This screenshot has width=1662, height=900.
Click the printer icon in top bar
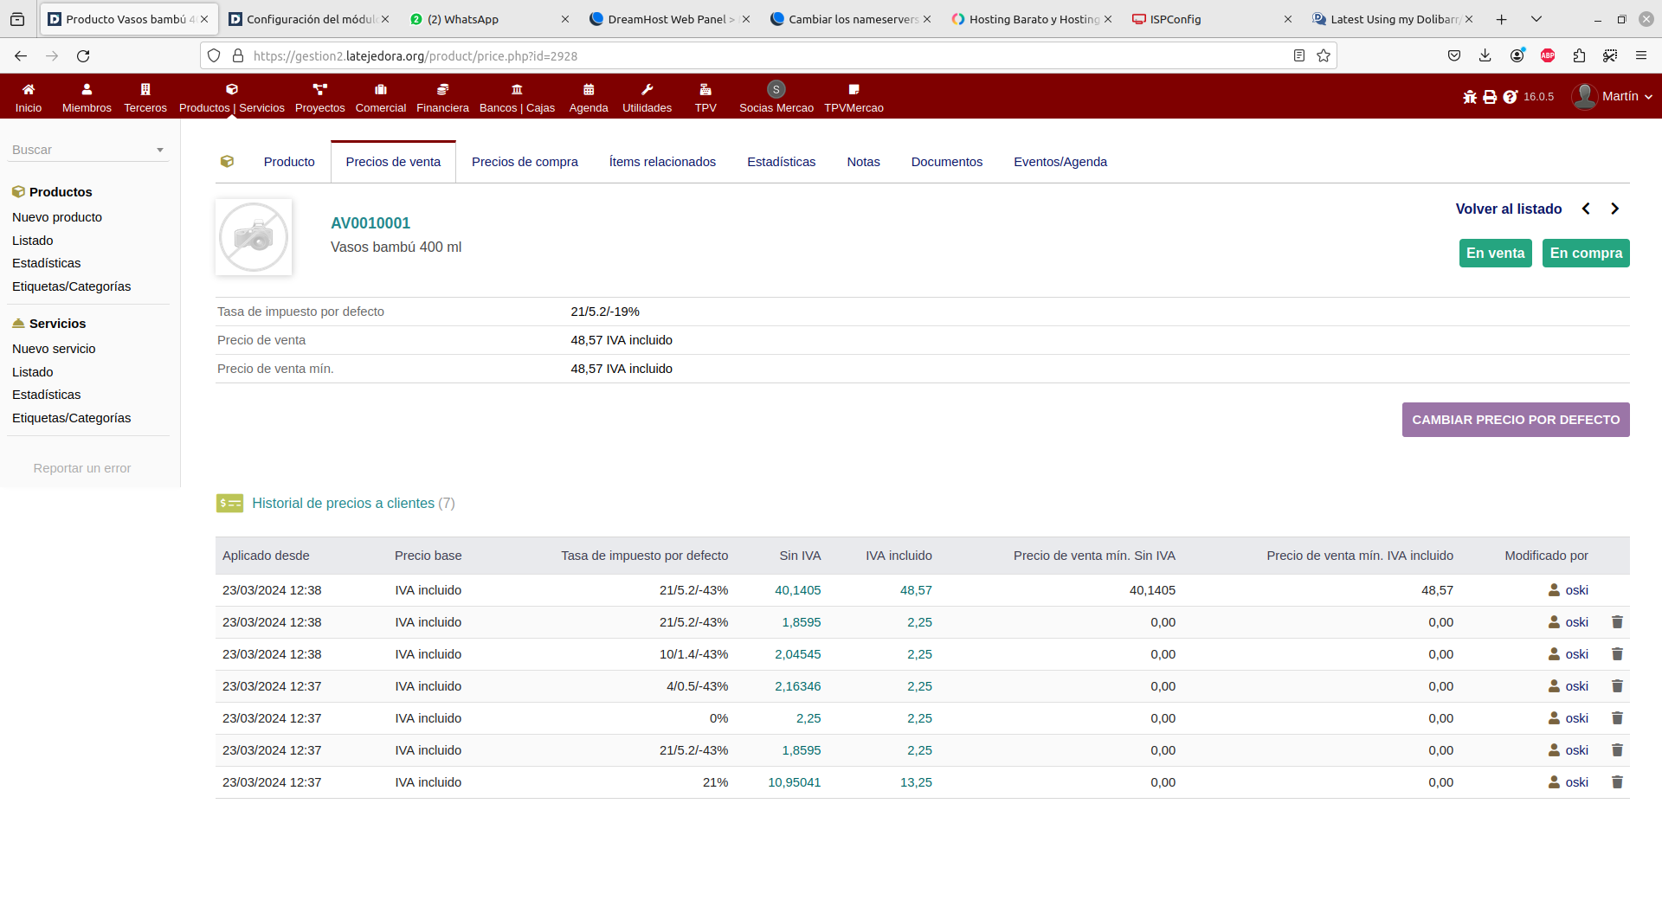1490,97
